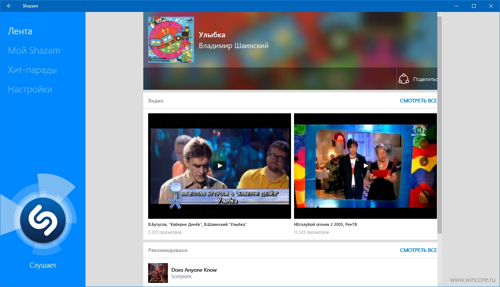The image size is (500, 287).
Task: Click the 3 203 просмотров count
Action: coord(165,232)
